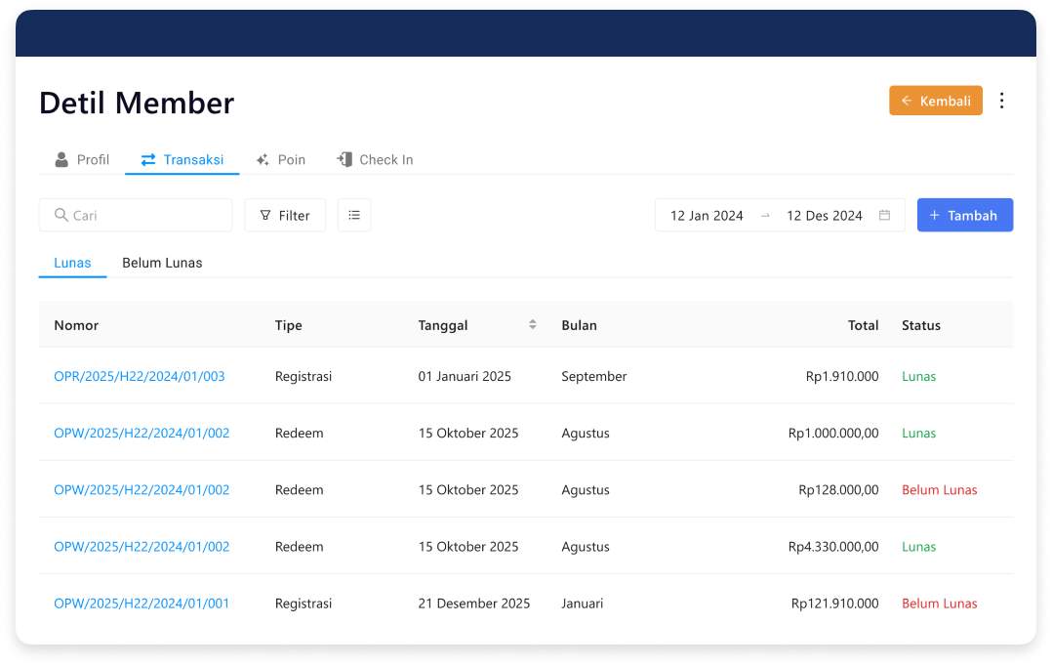Switch to the Check In tab
This screenshot has height=666, width=1052.
click(375, 160)
